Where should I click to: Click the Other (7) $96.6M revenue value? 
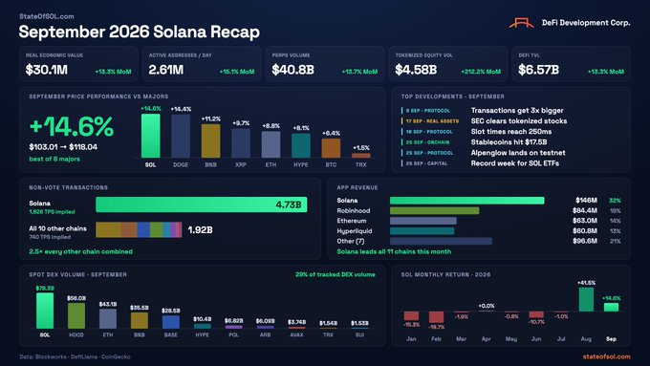(x=584, y=241)
